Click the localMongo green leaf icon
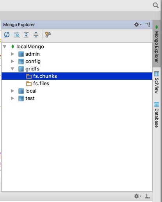Viewport: 162px width, 202px height. (12, 46)
